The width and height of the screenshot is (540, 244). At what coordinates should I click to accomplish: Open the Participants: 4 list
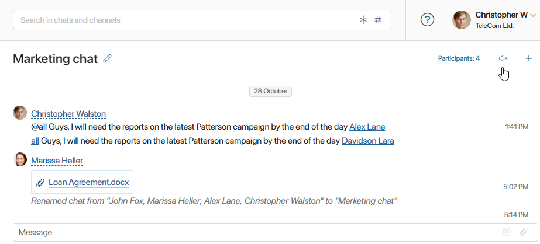(x=459, y=58)
